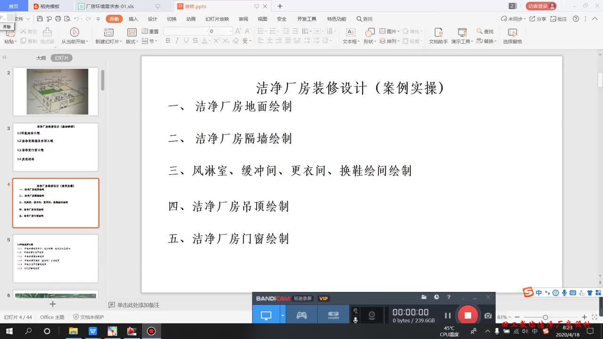Increase font size with larger A icon

pos(238,31)
